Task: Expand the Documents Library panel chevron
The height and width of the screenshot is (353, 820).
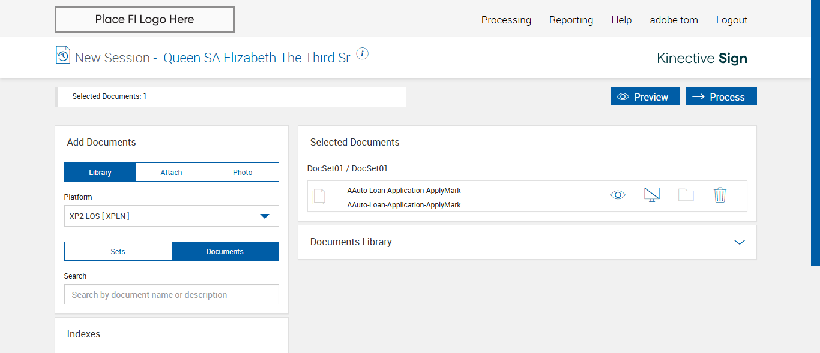Action: 740,242
